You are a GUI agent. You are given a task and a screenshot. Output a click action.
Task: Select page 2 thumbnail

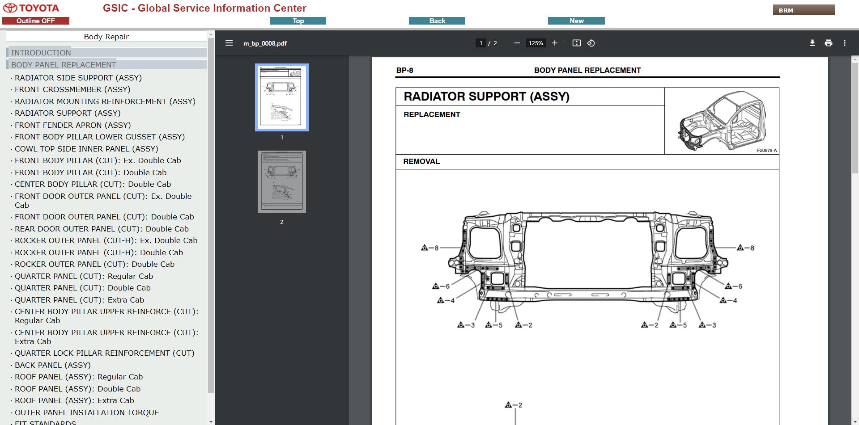(x=282, y=182)
